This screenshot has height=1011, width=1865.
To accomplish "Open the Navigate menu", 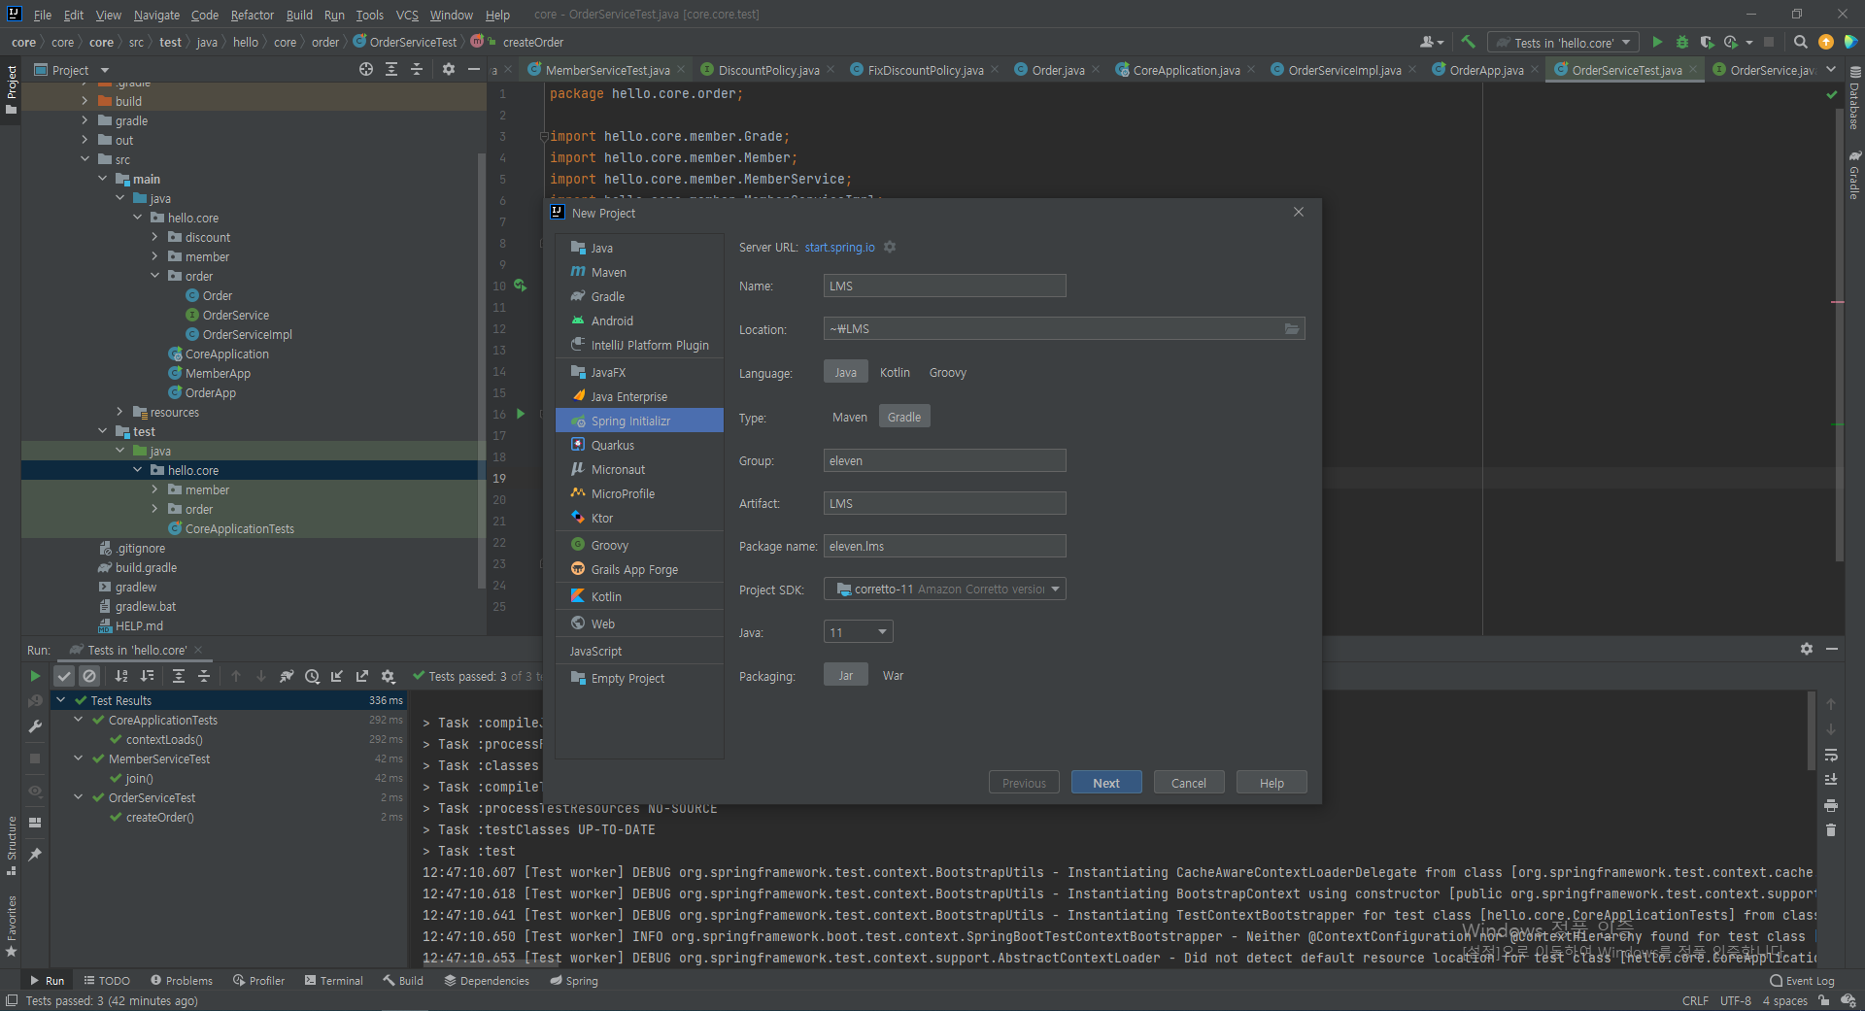I will click(156, 15).
